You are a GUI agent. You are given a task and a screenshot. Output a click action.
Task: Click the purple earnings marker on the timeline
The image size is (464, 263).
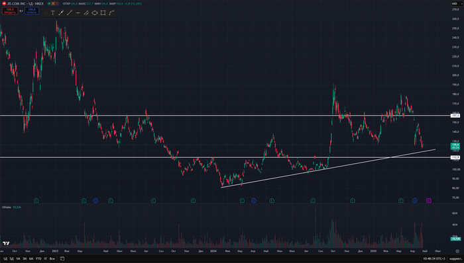tap(428, 200)
